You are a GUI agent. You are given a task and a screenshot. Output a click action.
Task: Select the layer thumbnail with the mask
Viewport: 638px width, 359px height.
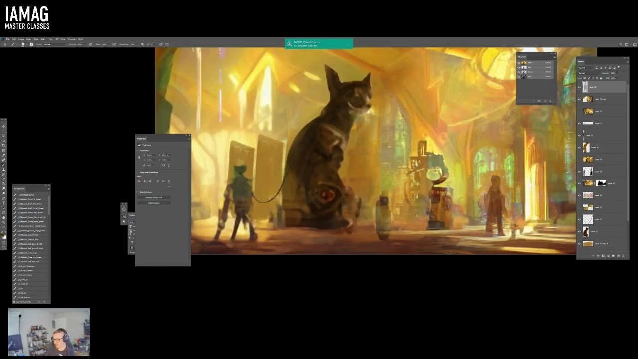point(588,183)
